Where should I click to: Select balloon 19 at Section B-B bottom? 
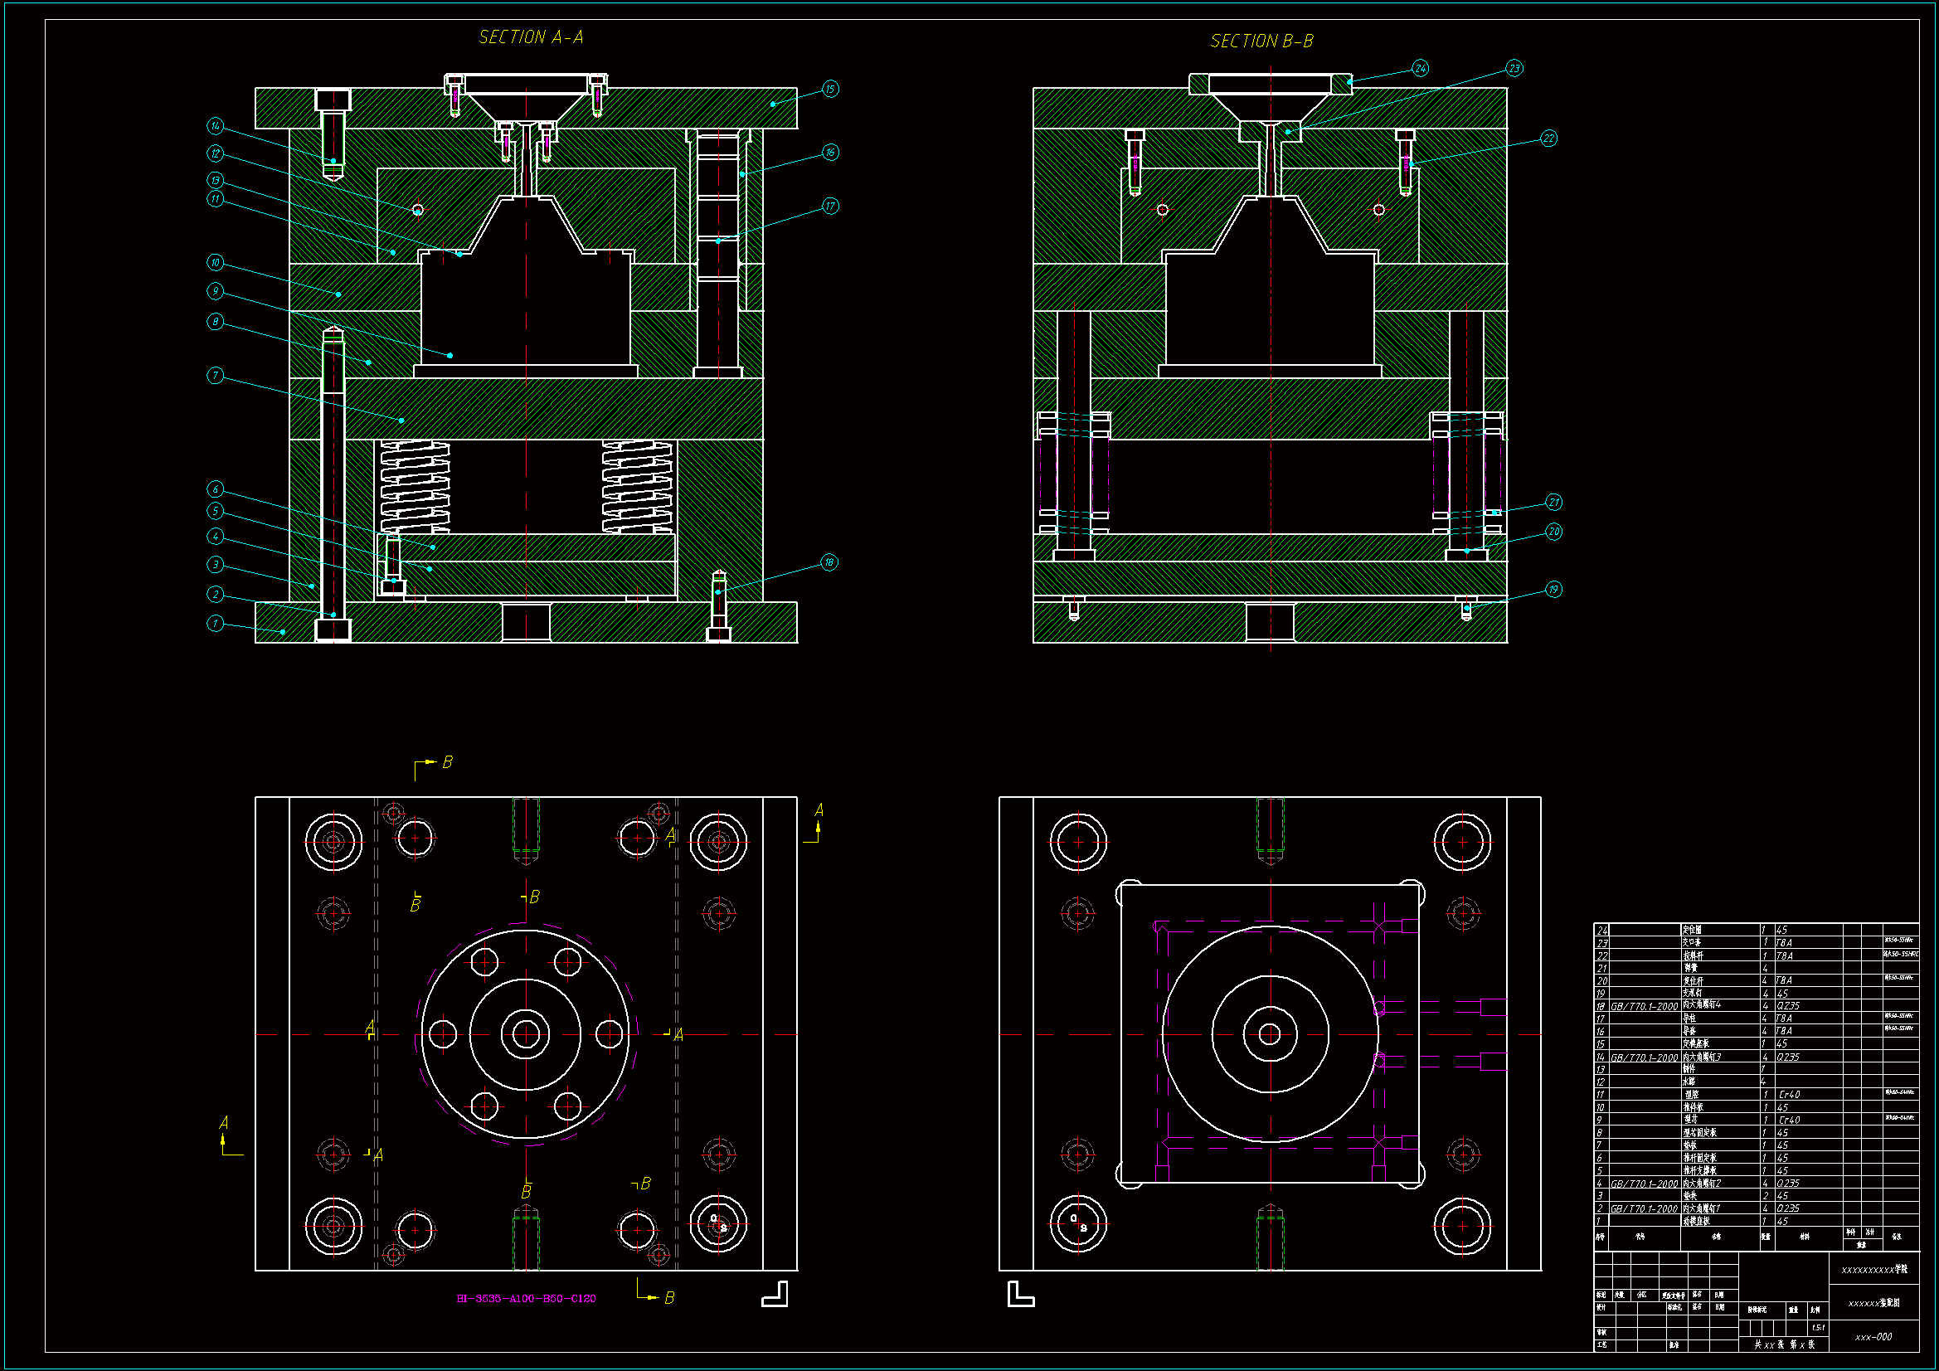tap(1553, 590)
